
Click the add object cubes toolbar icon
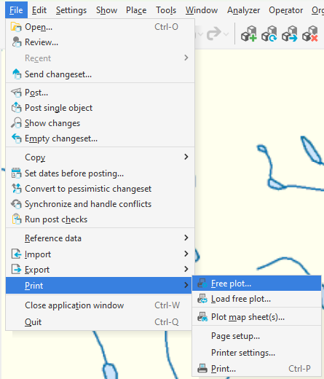(x=249, y=34)
